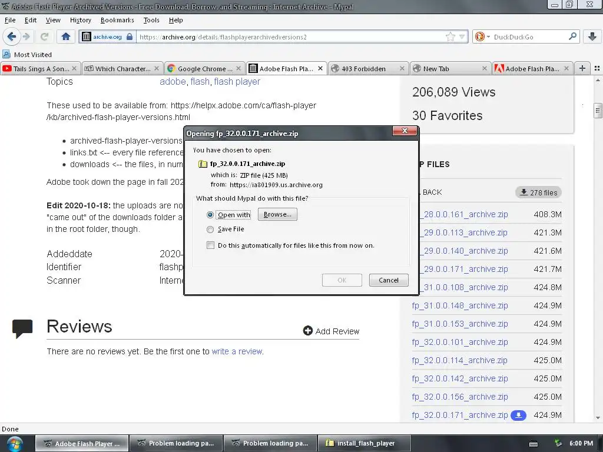The image size is (603, 452).
Task: Click the address bar URL field
Action: pos(290,37)
